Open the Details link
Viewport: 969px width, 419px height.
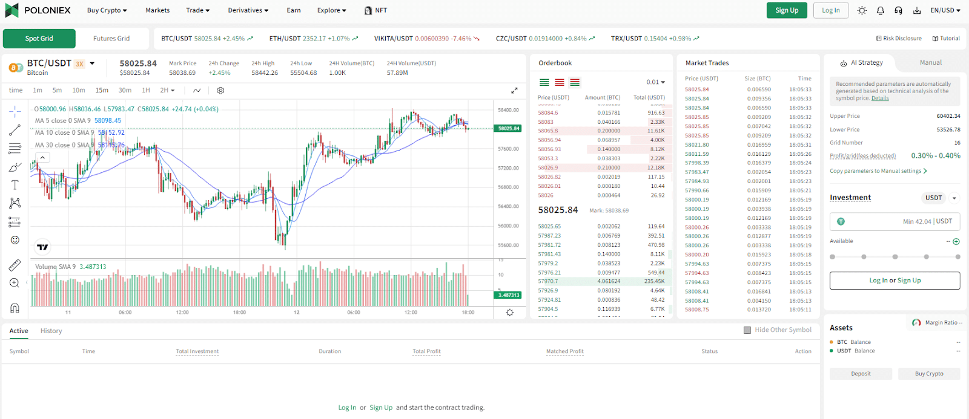[x=880, y=99]
